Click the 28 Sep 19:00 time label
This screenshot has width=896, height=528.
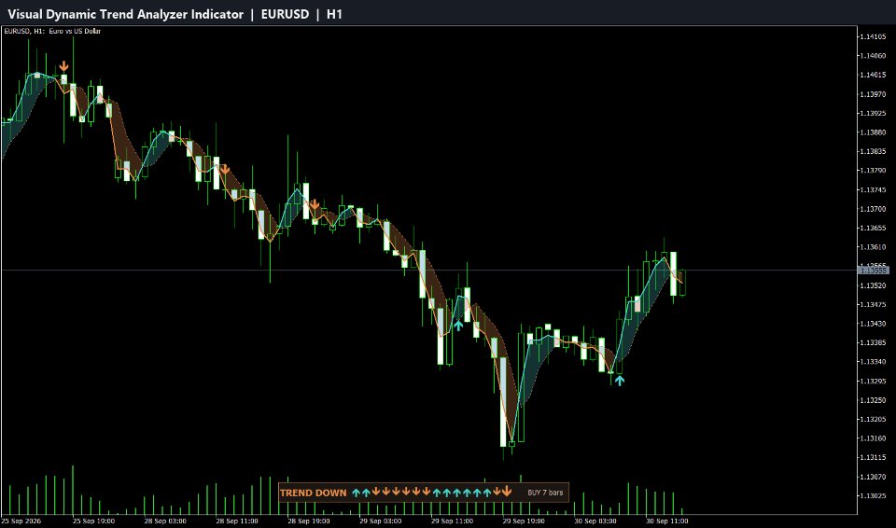click(309, 521)
